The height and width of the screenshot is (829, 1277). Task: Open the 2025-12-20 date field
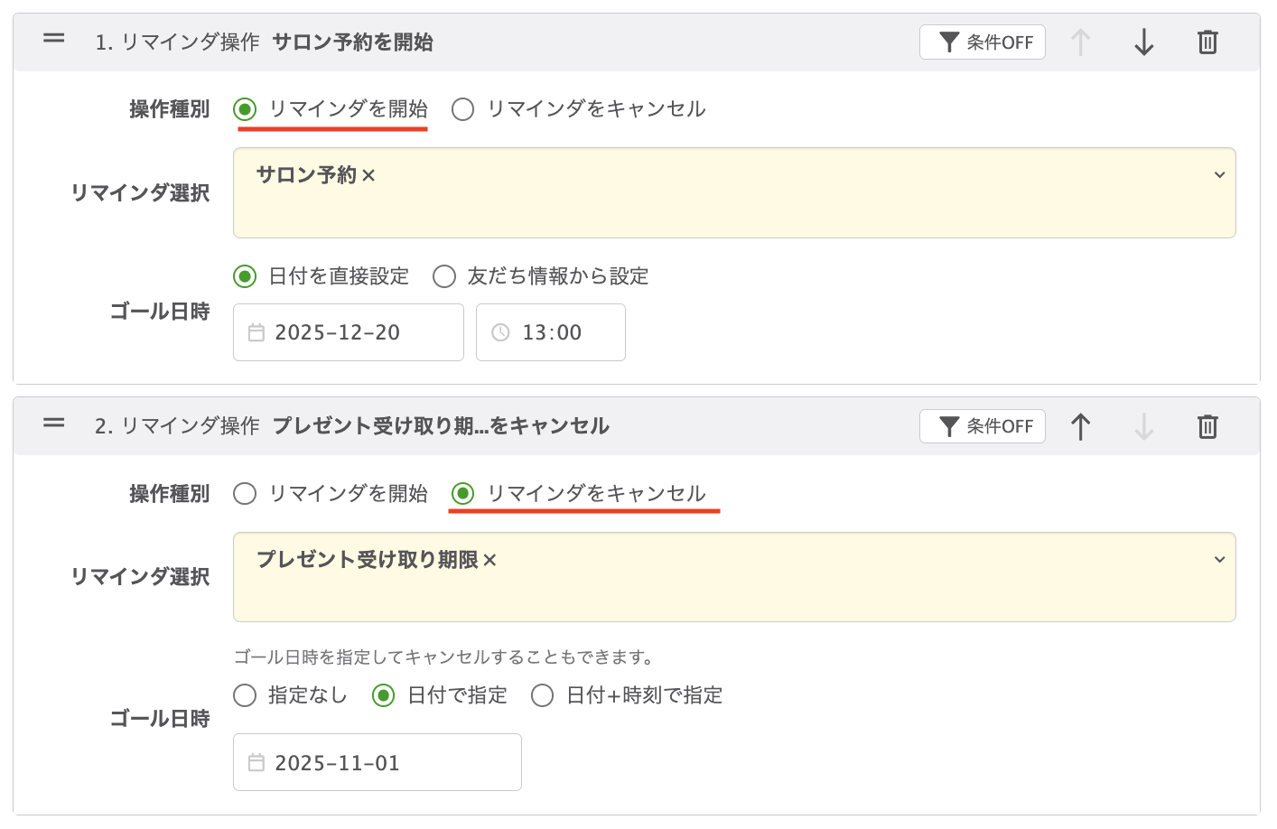pos(348,332)
